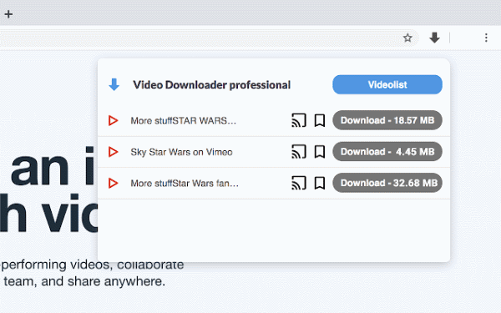Download the 4.45 MB video

(x=387, y=151)
